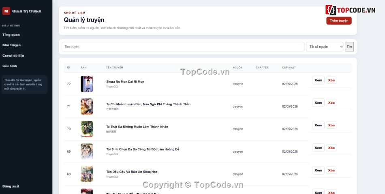Screen dimensions: 385x194
Task: Open the Ta Thật Sự Không Muốn Làm Thánh Nhân cover
Action: point(87,129)
